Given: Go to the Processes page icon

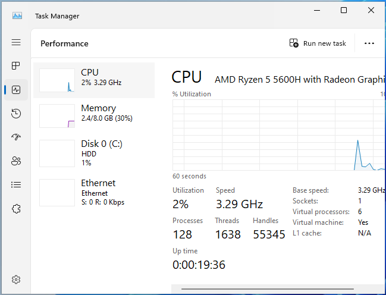Looking at the screenshot, I should pyautogui.click(x=16, y=66).
